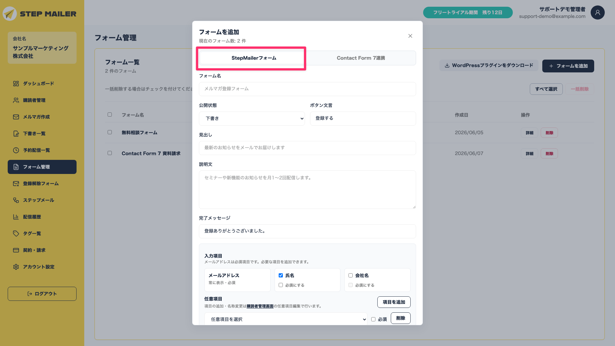The image size is (615, 346).
Task: Click the drafts list edit icon
Action: [x=16, y=134]
